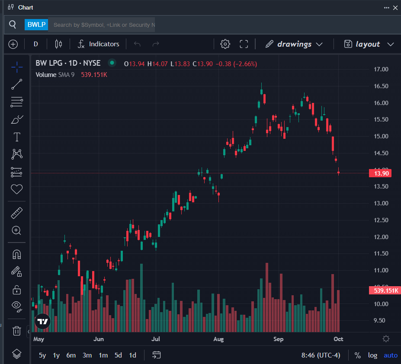401x364 pixels.
Task: Click the magnet mode icon
Action: pyautogui.click(x=17, y=254)
